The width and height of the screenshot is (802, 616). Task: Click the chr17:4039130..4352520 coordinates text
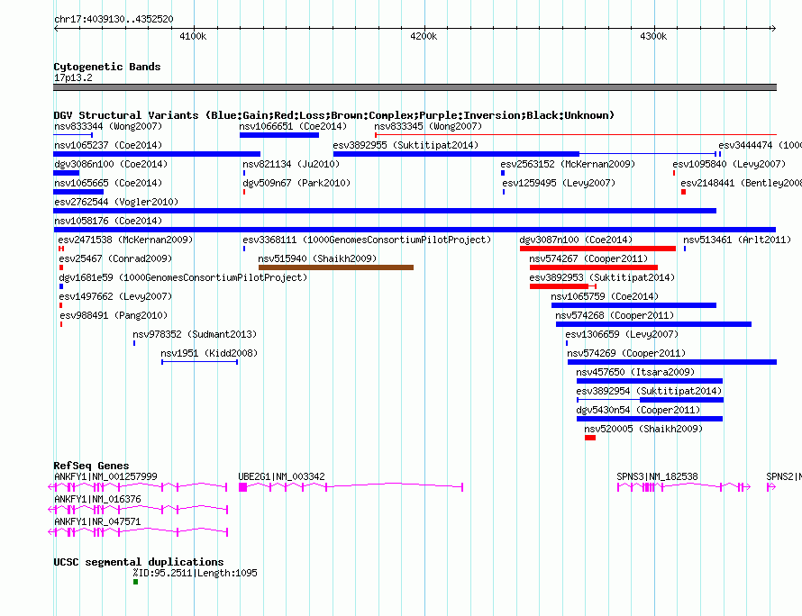point(114,19)
